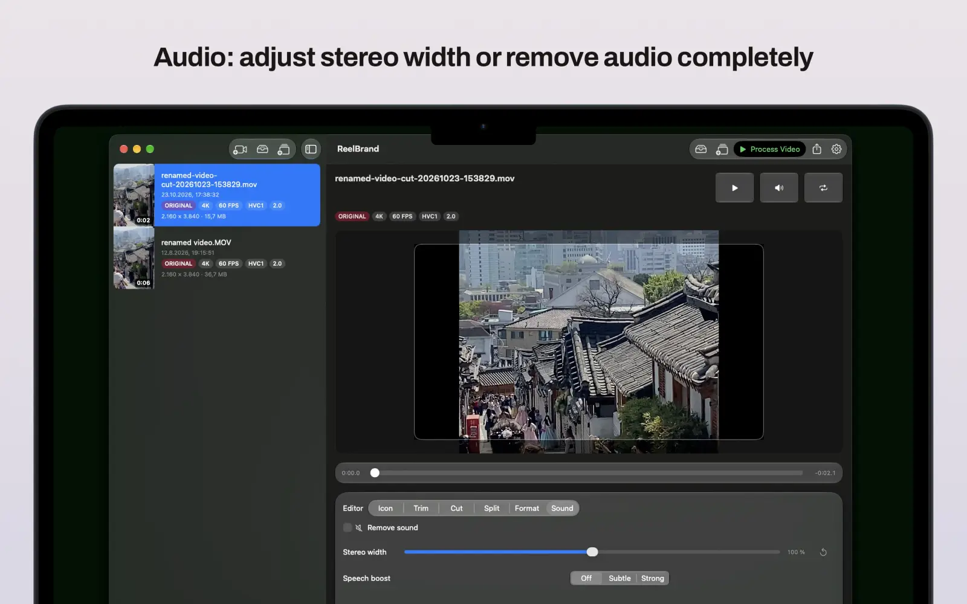Reset stereo width with the circular arrow
The height and width of the screenshot is (604, 967).
(823, 552)
